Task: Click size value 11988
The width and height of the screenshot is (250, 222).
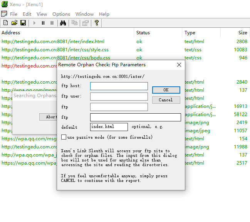Action: pyautogui.click(x=240, y=147)
